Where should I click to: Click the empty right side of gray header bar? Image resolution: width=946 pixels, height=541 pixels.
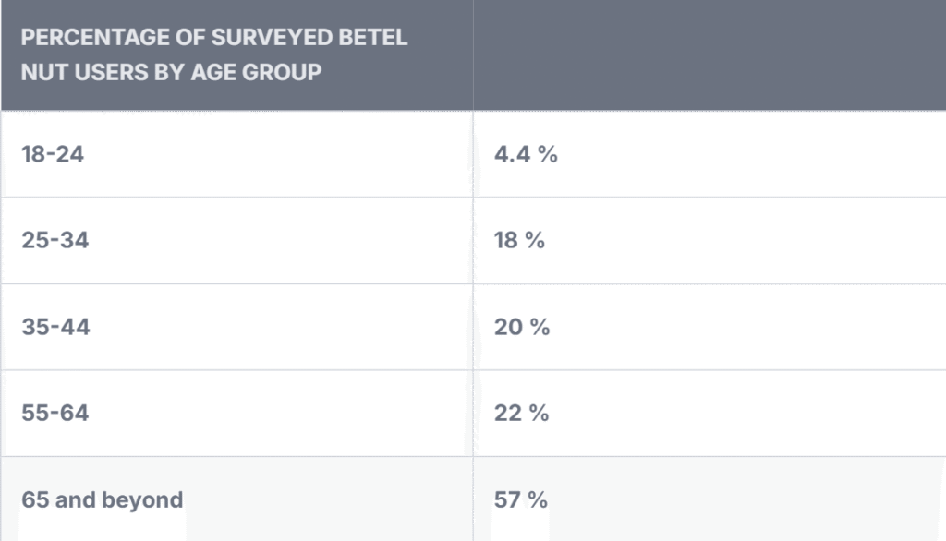(702, 55)
